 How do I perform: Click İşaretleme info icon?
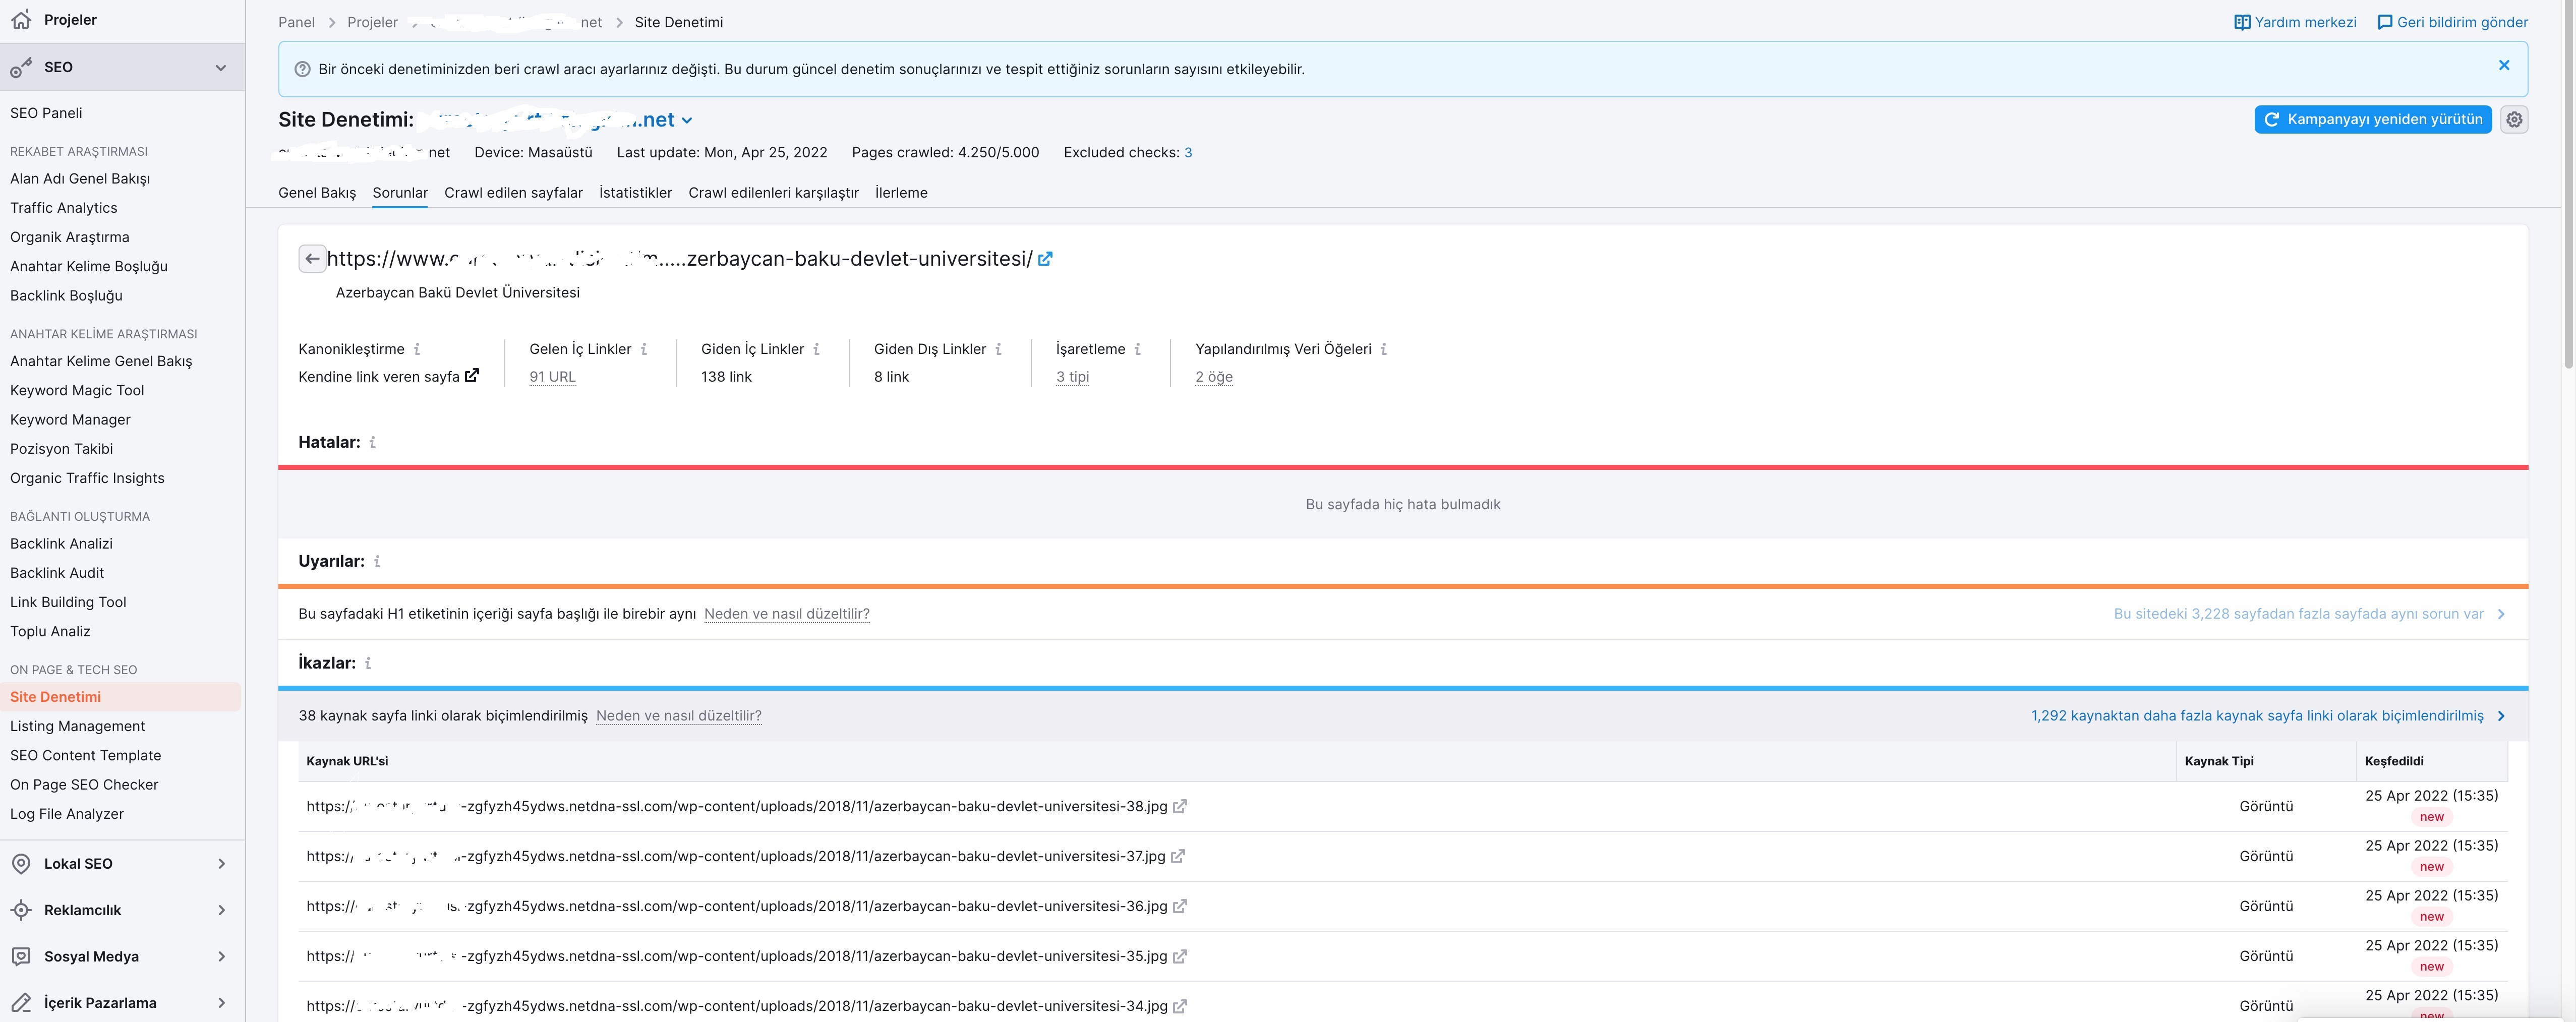pos(1138,349)
